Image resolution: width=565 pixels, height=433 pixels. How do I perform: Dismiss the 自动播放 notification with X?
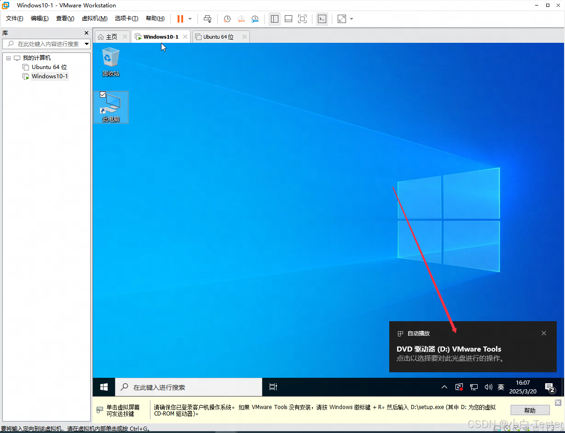544,333
